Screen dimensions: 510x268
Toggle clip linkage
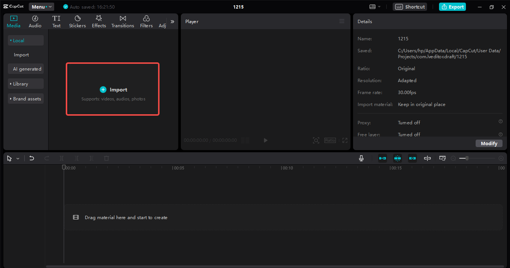(x=412, y=158)
